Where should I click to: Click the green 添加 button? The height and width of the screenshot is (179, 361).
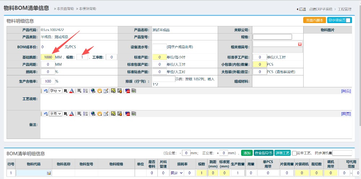(x=247, y=153)
